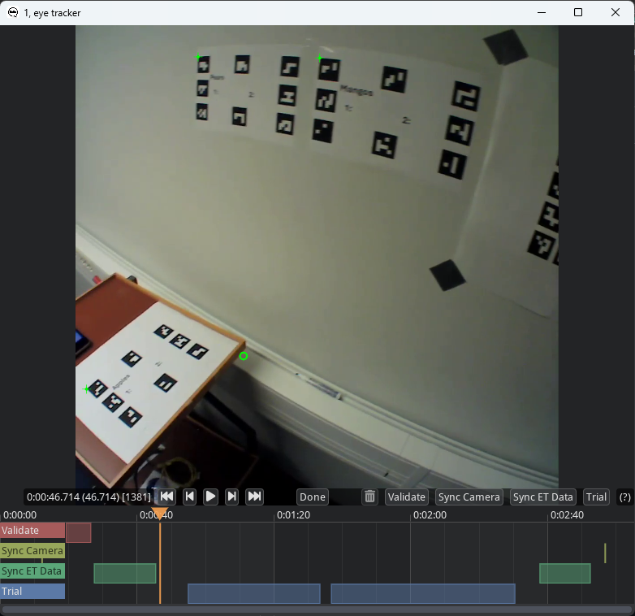Click the green gaze circle in video
Viewport: 635px width, 616px height.
click(244, 356)
